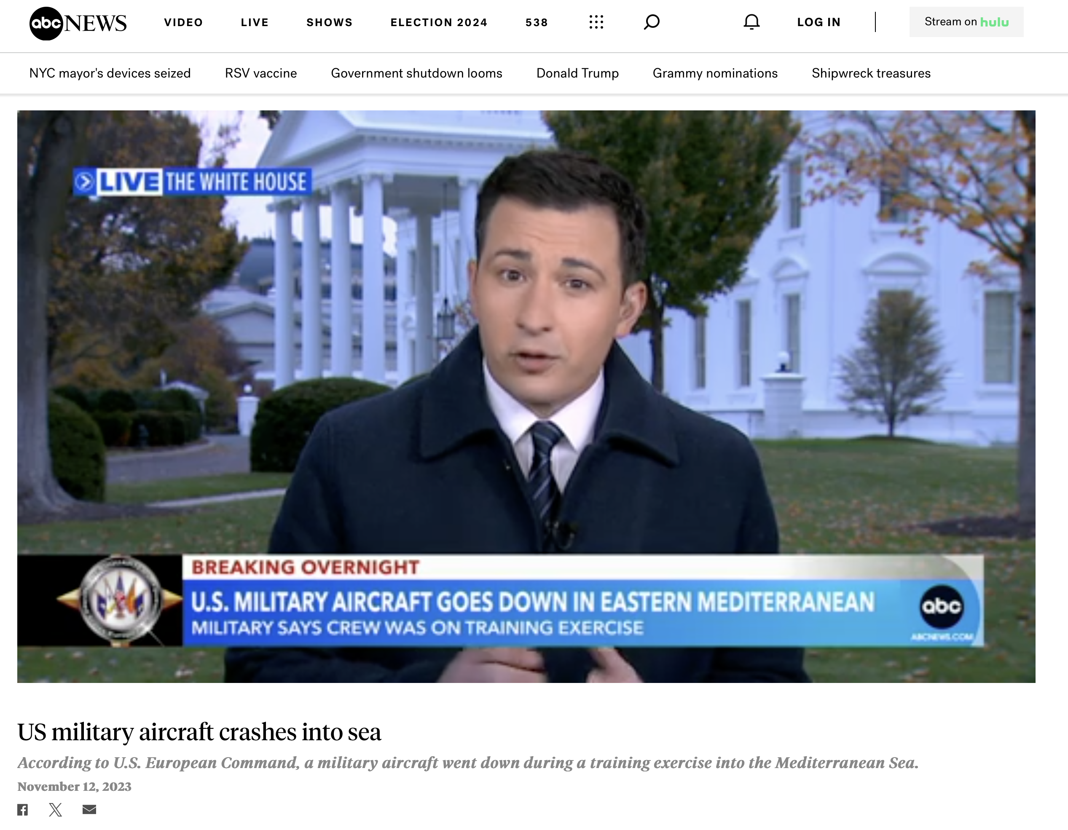Go to Election 2024 section
The height and width of the screenshot is (830, 1068).
click(x=439, y=22)
